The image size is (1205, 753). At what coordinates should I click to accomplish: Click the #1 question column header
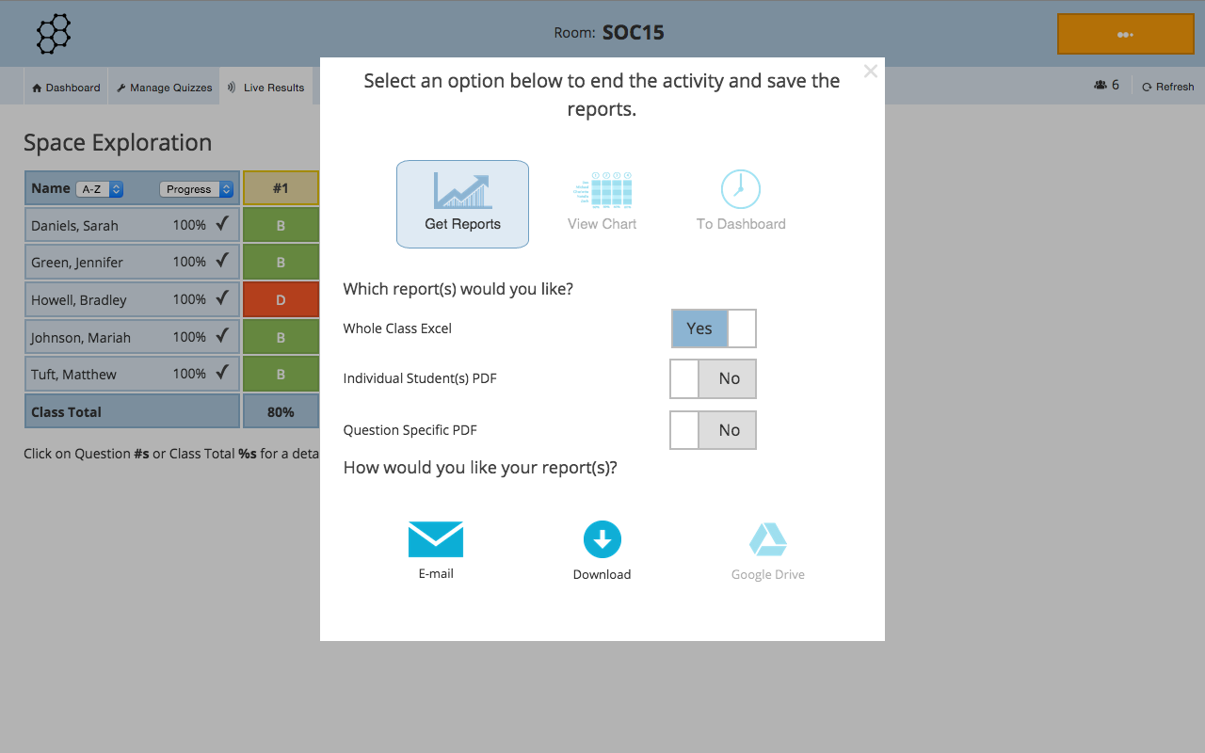pos(281,187)
